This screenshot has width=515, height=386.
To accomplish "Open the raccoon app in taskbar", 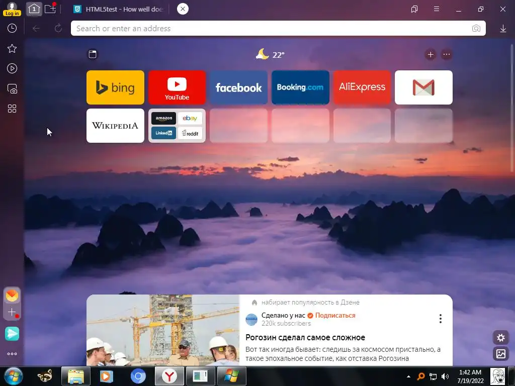I will click(x=45, y=376).
